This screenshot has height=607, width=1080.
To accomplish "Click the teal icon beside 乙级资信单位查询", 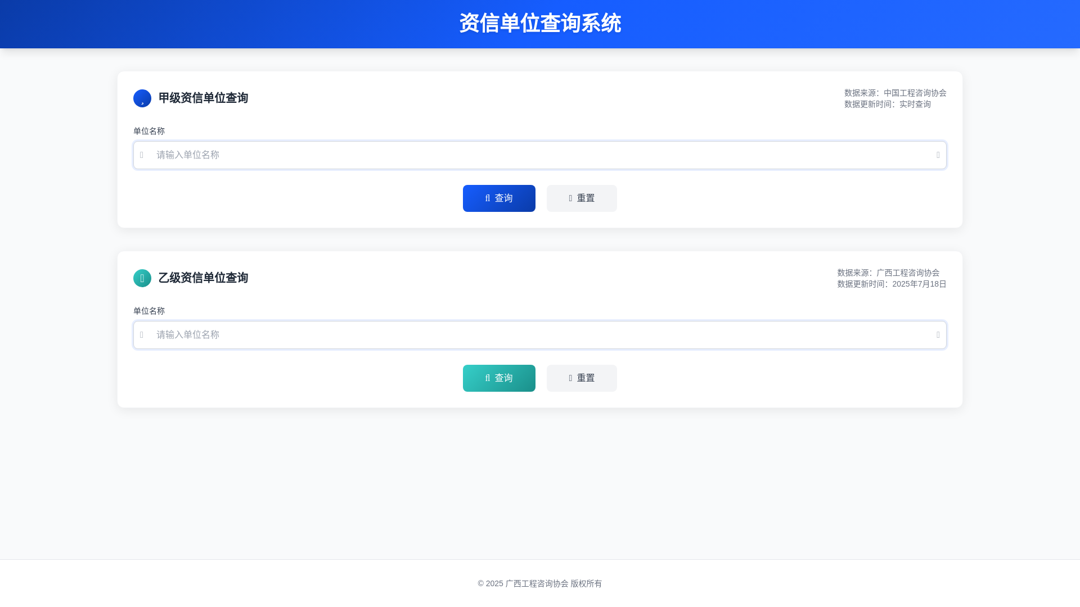I will (x=142, y=278).
